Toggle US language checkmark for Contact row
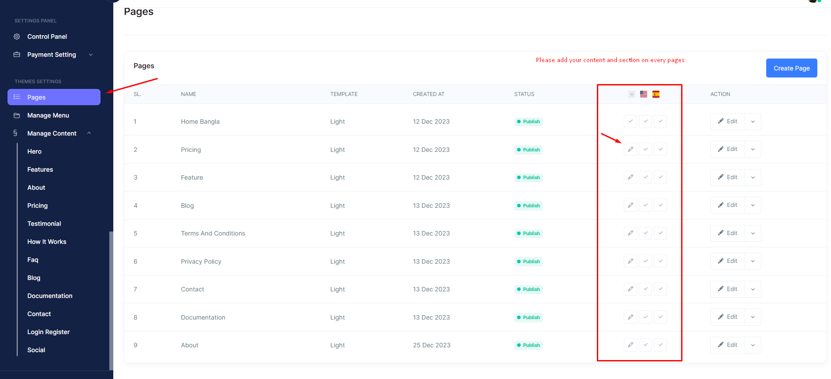 [x=645, y=289]
